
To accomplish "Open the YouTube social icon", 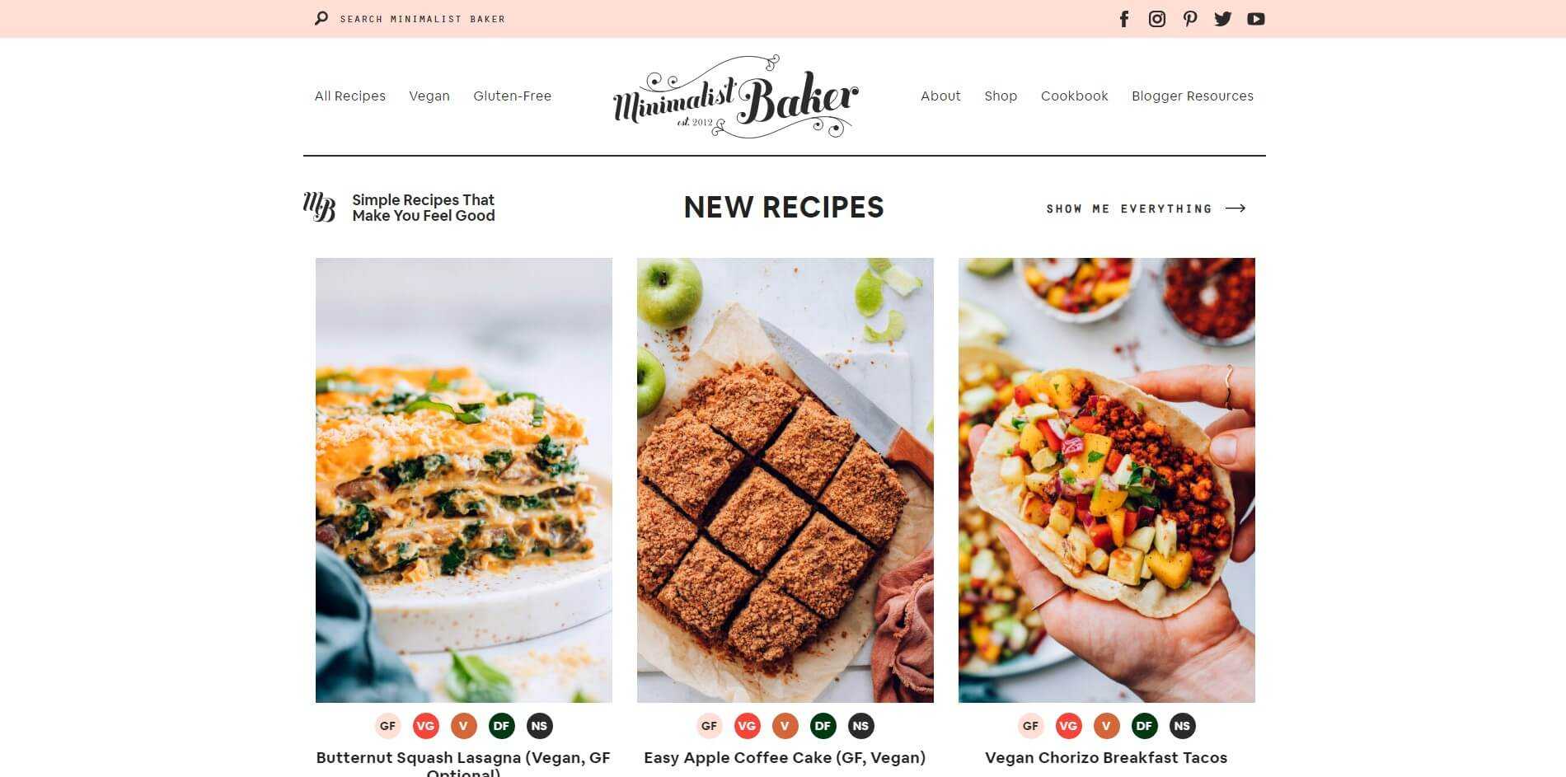I will [1256, 19].
